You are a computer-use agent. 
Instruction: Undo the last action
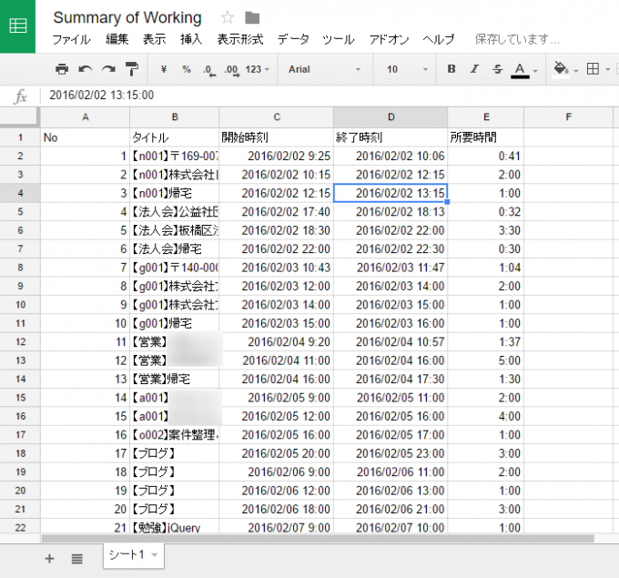pyautogui.click(x=86, y=69)
